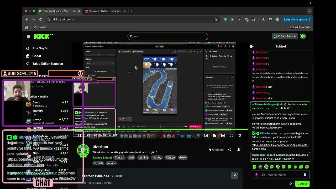
Task: Collapse the Sohbet chat panel
Action: pyautogui.click(x=252, y=46)
